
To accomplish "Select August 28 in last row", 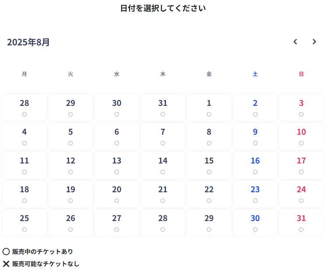I will tap(163, 223).
